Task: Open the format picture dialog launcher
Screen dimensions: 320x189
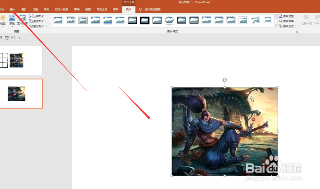Action: (x=297, y=32)
